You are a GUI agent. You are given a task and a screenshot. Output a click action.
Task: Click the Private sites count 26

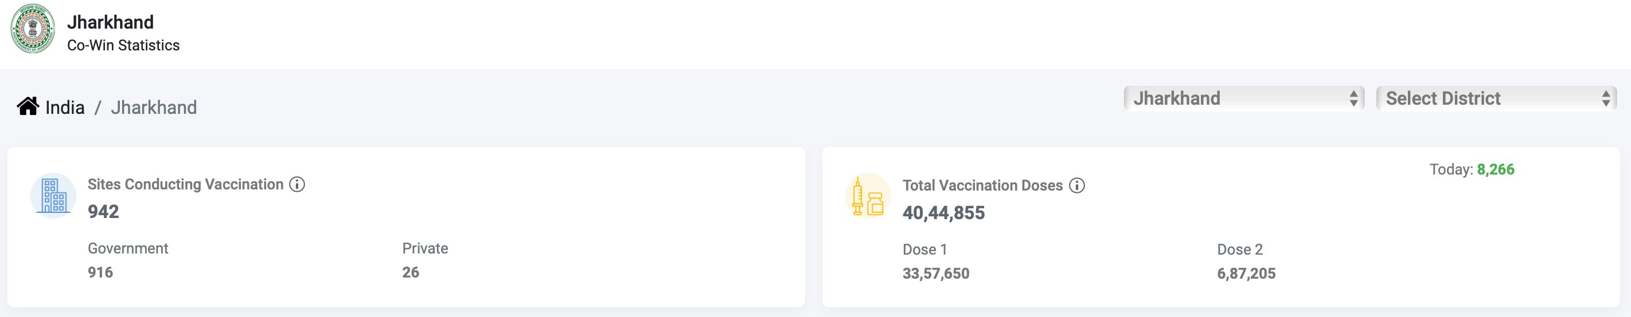point(410,272)
